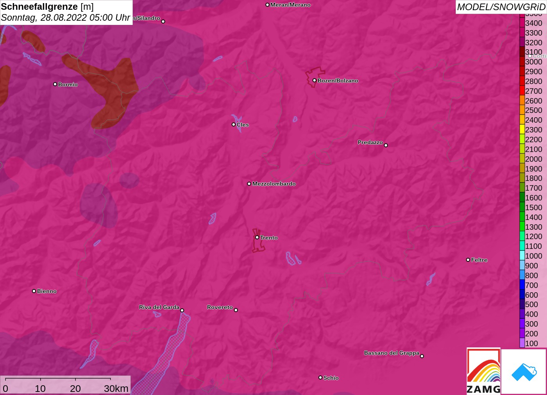Click the 3000 legend value label
Image resolution: width=547 pixels, height=395 pixels.
tap(534, 62)
